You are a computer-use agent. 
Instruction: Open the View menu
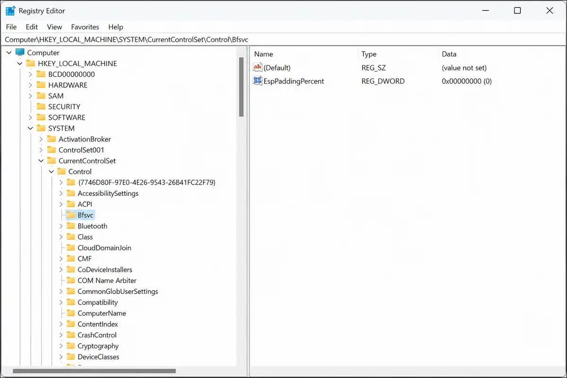(54, 27)
